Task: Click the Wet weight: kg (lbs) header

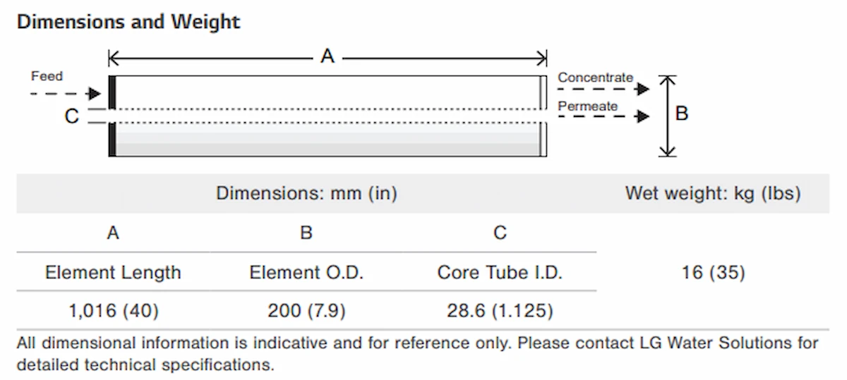Action: 713,193
